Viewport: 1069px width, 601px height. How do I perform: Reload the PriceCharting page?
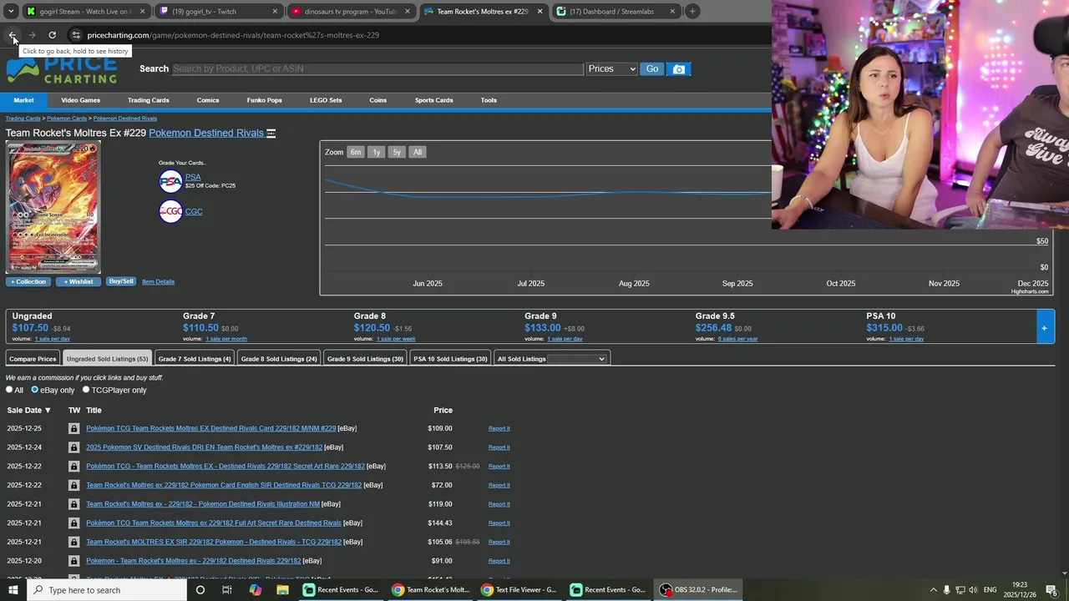pyautogui.click(x=52, y=35)
